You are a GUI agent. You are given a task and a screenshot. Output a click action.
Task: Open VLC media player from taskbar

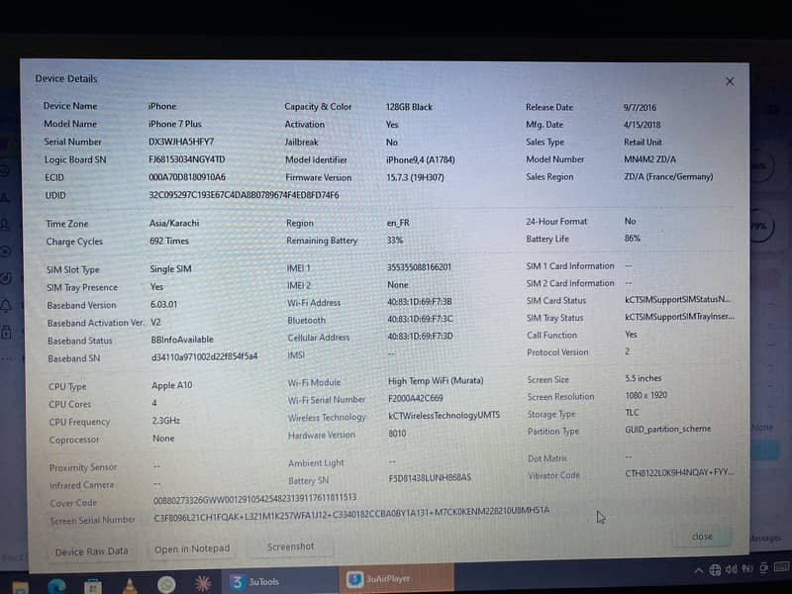tap(130, 585)
